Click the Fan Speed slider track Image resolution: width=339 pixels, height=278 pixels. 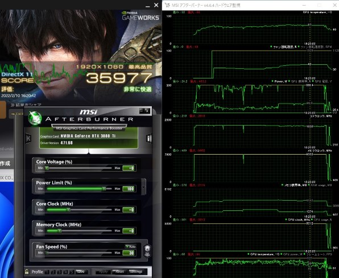click(78, 253)
